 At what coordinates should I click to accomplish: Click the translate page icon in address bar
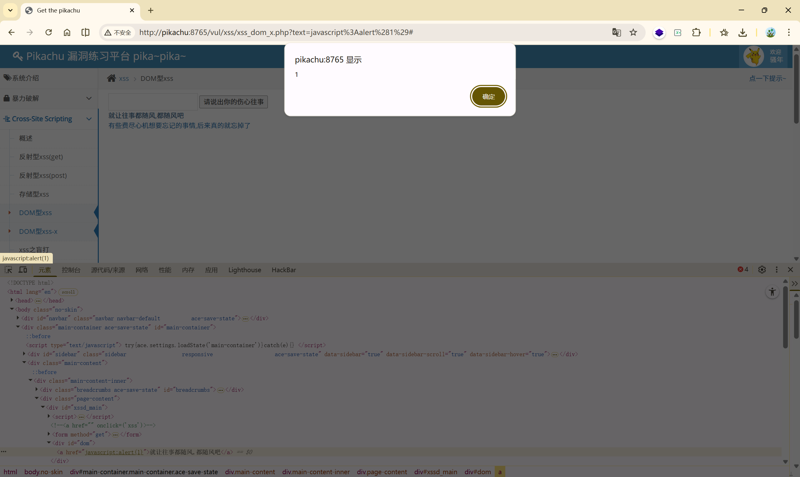(x=616, y=32)
